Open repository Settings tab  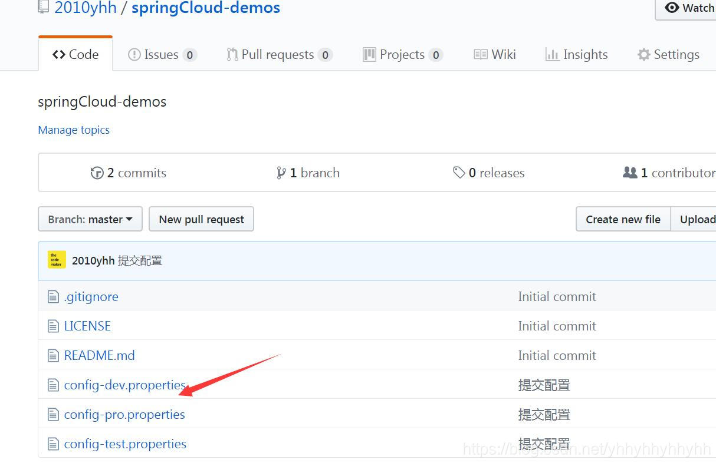coord(668,55)
